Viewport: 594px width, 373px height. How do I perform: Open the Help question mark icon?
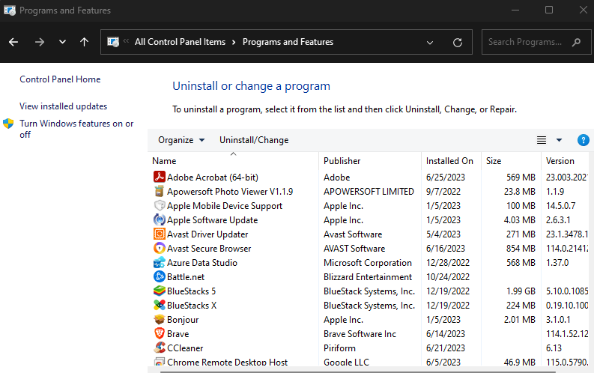point(584,140)
